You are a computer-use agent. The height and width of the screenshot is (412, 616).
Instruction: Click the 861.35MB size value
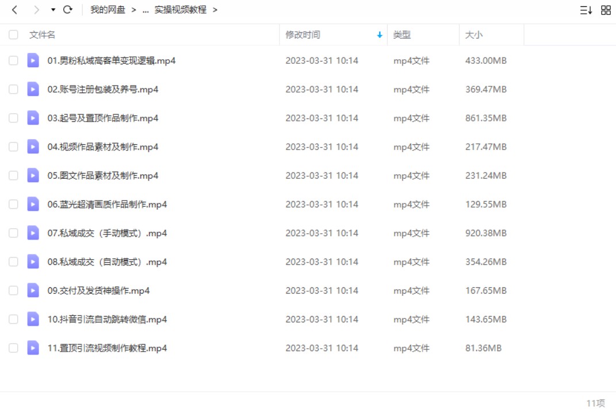pyautogui.click(x=486, y=118)
